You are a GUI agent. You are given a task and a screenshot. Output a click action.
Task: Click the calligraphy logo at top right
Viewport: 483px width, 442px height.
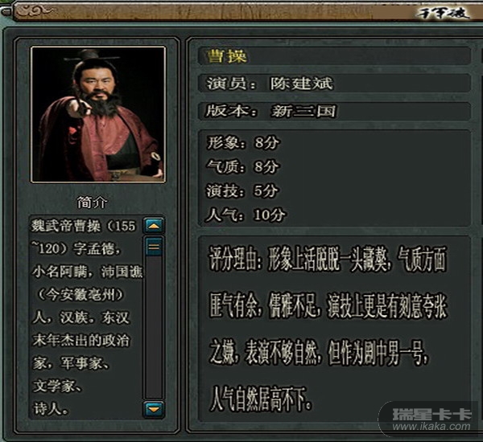(x=444, y=13)
